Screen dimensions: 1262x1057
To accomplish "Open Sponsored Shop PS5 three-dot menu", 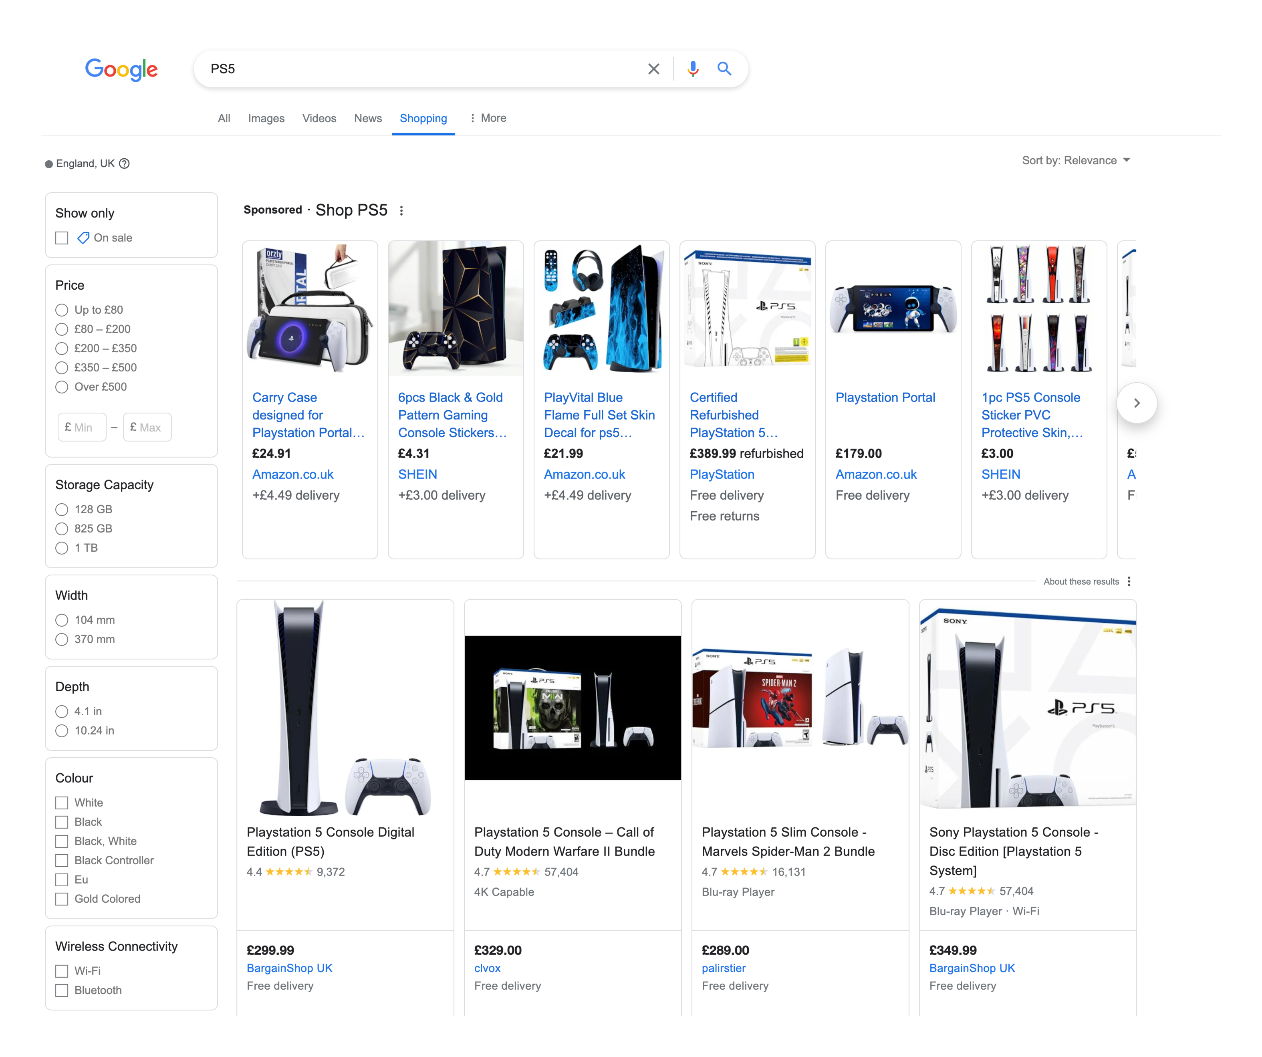I will point(401,210).
